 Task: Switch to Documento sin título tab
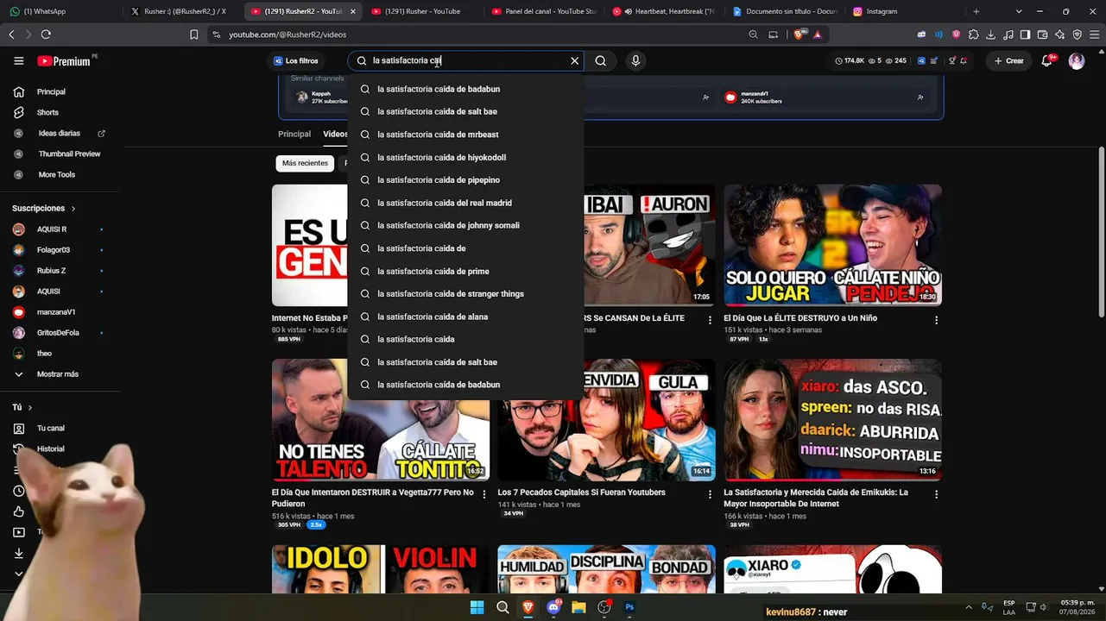pos(785,11)
